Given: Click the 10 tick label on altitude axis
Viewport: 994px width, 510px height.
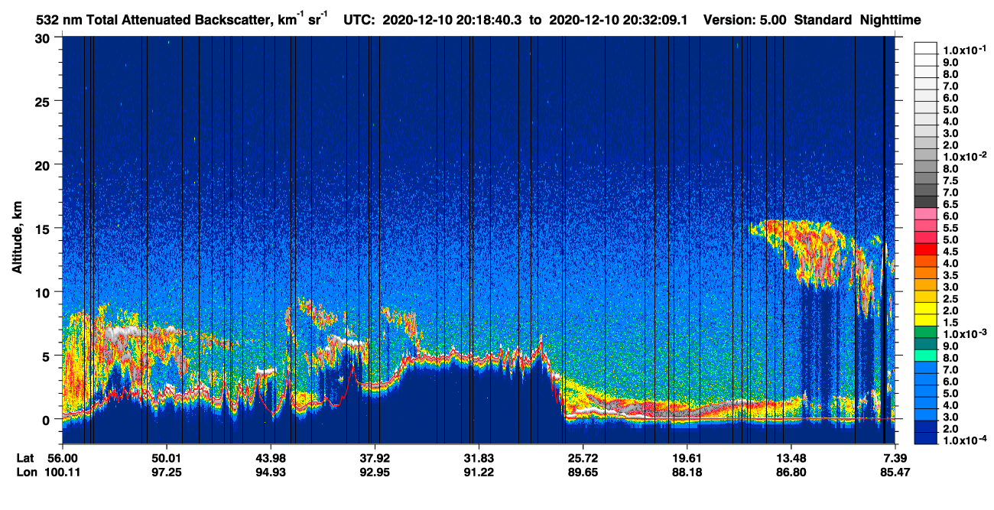Looking at the screenshot, I should [x=44, y=291].
